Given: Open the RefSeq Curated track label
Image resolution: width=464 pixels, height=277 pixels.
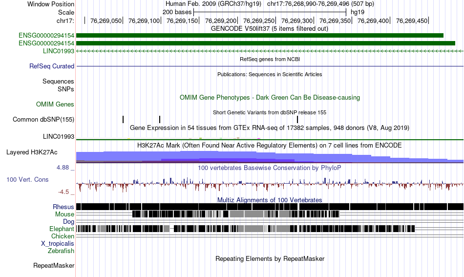Looking at the screenshot, I should (x=52, y=66).
